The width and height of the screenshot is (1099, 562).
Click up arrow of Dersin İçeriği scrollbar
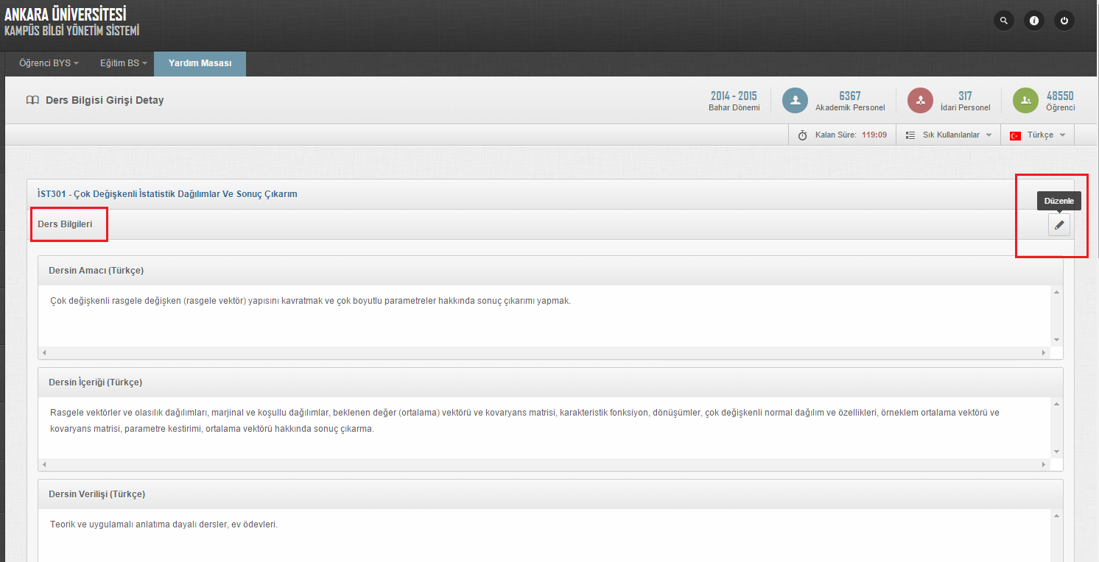tap(1056, 404)
